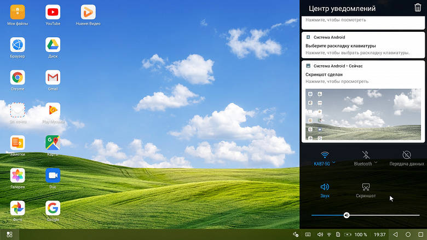Click the notification status icon in taskbar
This screenshot has width=427, height=240.
(x=296, y=235)
